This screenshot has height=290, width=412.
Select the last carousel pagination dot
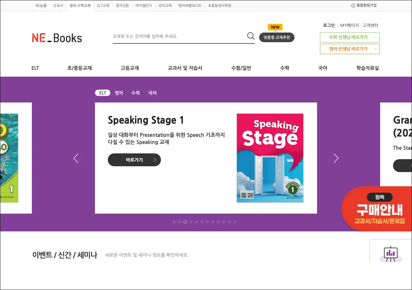[235, 222]
